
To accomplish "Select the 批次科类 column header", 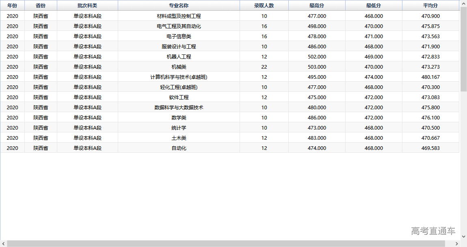I will [x=87, y=5].
